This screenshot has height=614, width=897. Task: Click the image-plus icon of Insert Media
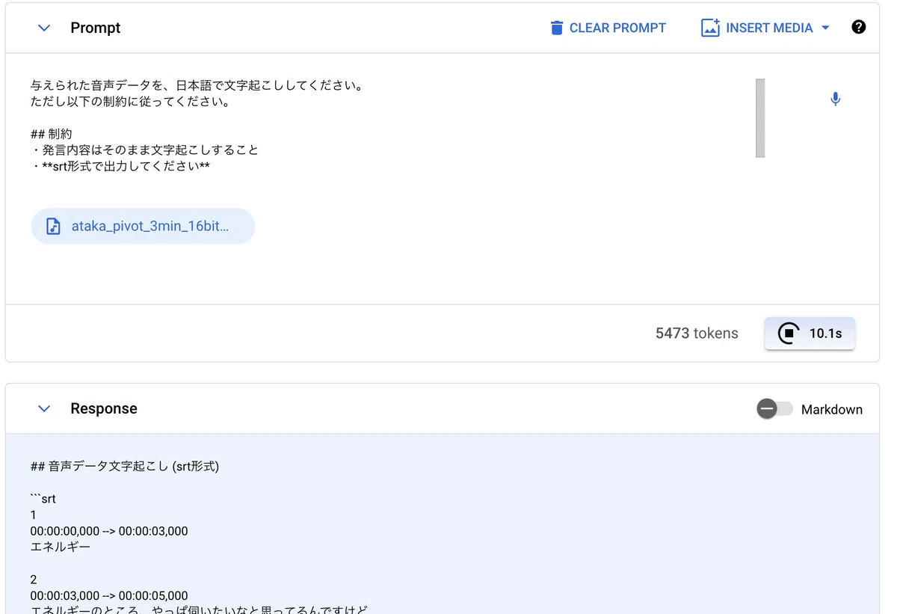pyautogui.click(x=710, y=28)
